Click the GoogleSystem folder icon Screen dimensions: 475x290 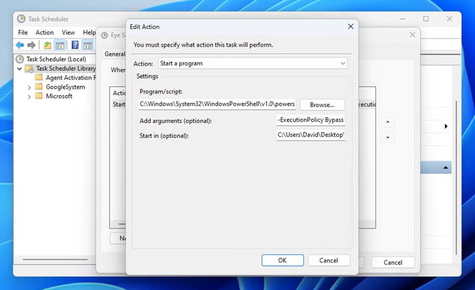[x=39, y=87]
